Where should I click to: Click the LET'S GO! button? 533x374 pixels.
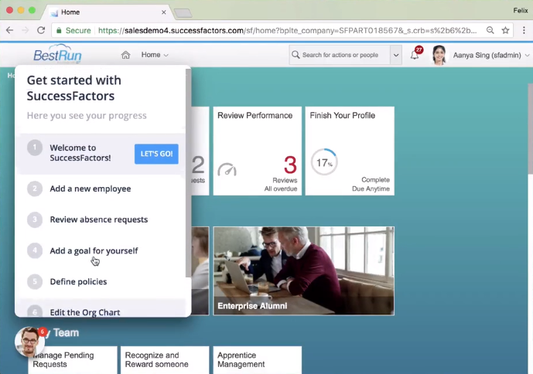[x=156, y=154]
